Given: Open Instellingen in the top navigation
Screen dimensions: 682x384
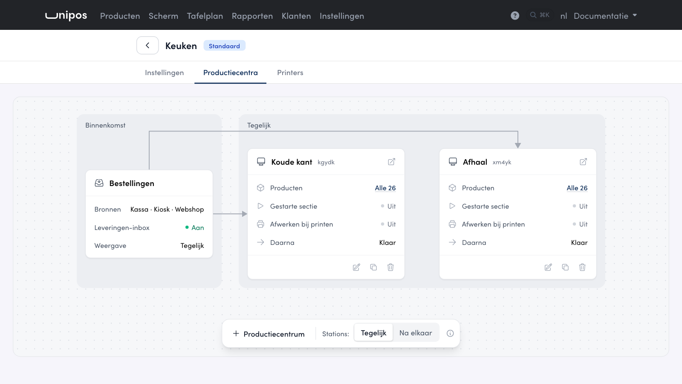Looking at the screenshot, I should [342, 16].
